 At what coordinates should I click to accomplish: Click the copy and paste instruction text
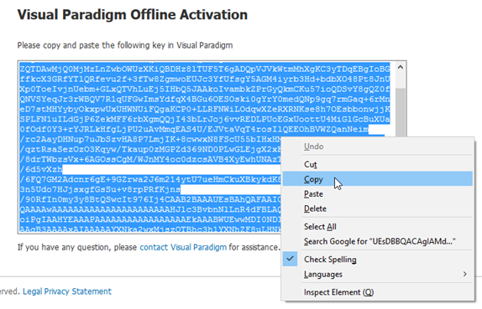(125, 45)
